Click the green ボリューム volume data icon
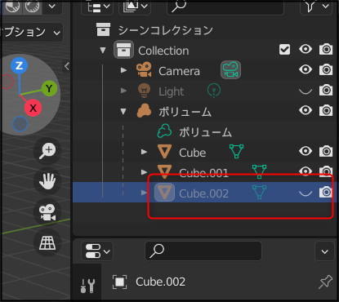The height and width of the screenshot is (302, 339). [164, 131]
